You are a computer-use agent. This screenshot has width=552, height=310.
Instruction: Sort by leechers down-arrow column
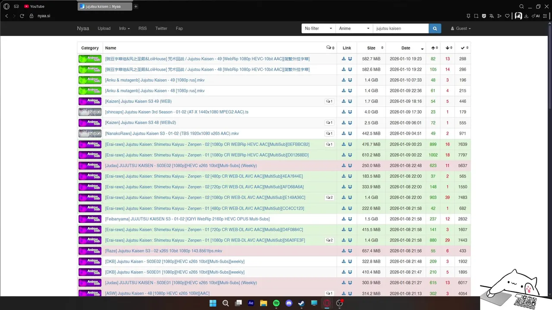[448, 48]
